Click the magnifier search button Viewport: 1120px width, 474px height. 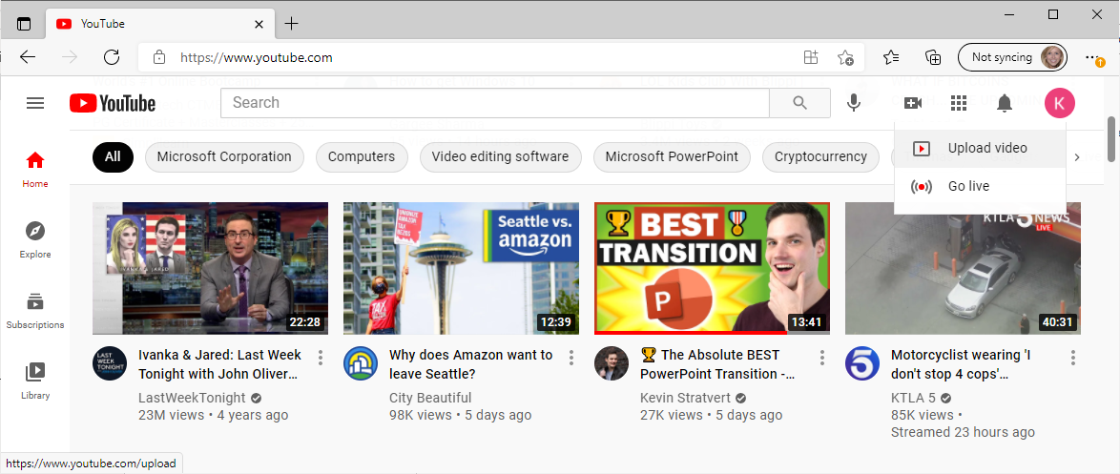pos(800,103)
